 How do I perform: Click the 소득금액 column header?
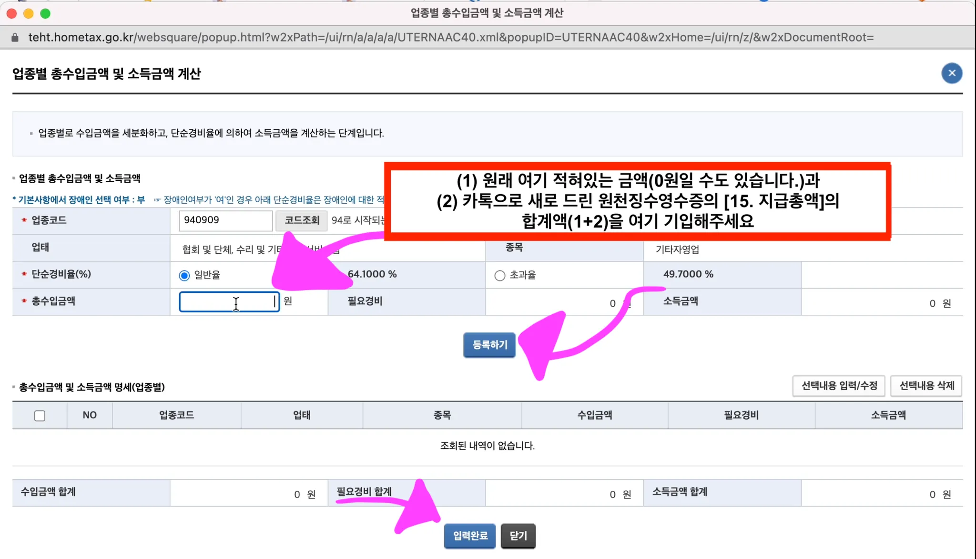(888, 415)
